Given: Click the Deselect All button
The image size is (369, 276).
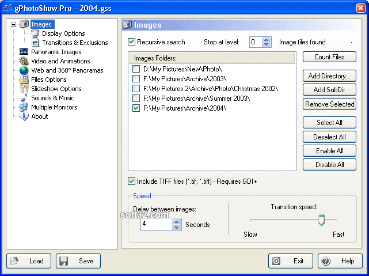Looking at the screenshot, I should coord(329,137).
